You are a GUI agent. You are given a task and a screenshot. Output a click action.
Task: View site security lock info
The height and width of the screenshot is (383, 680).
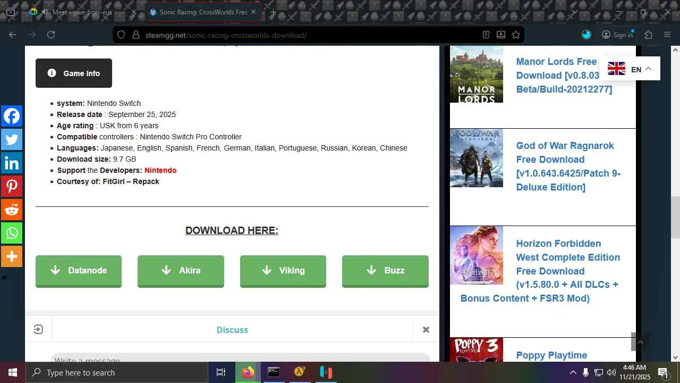[x=135, y=35]
